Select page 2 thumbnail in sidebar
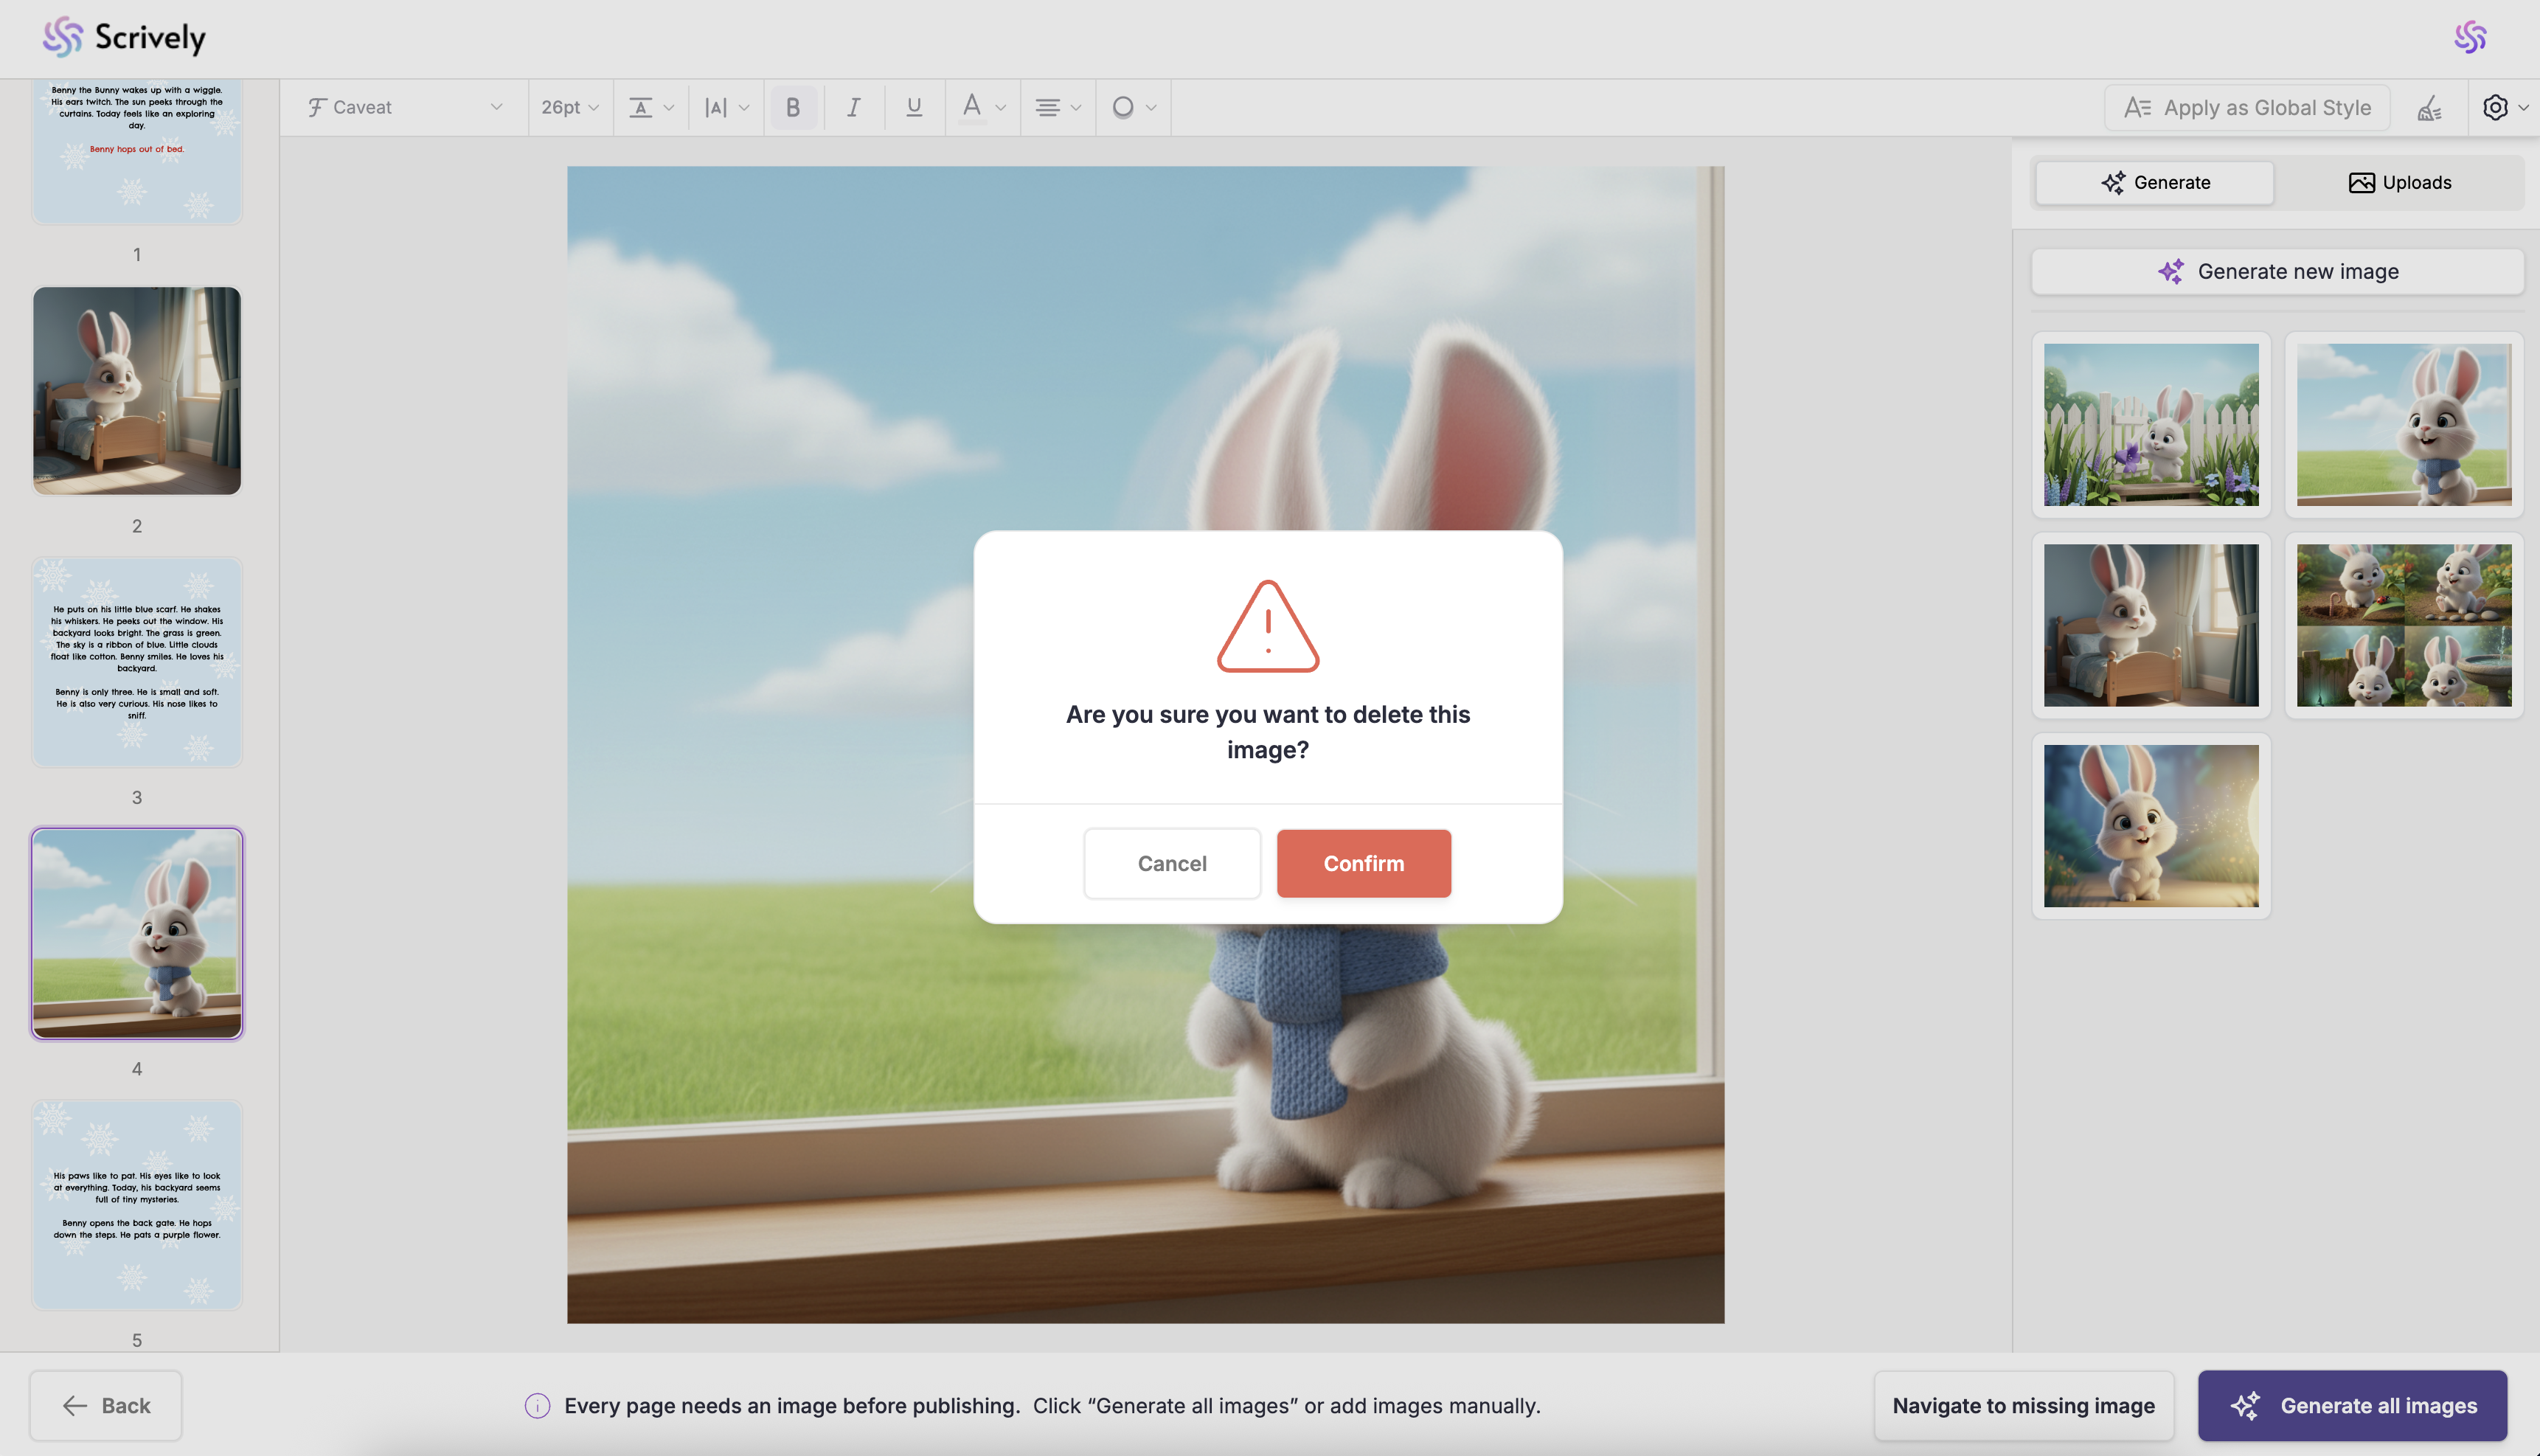 [137, 391]
